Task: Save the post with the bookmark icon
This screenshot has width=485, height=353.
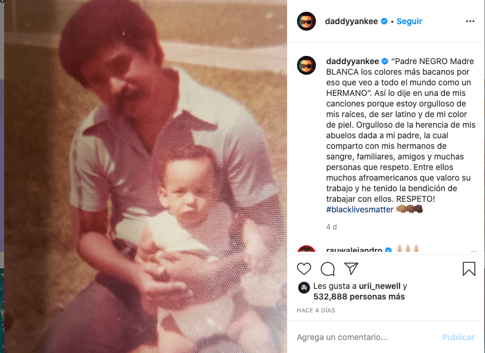Action: 469,269
